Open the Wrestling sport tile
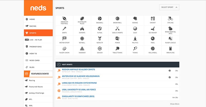The width and height of the screenshot is (206, 107). click(170, 51)
